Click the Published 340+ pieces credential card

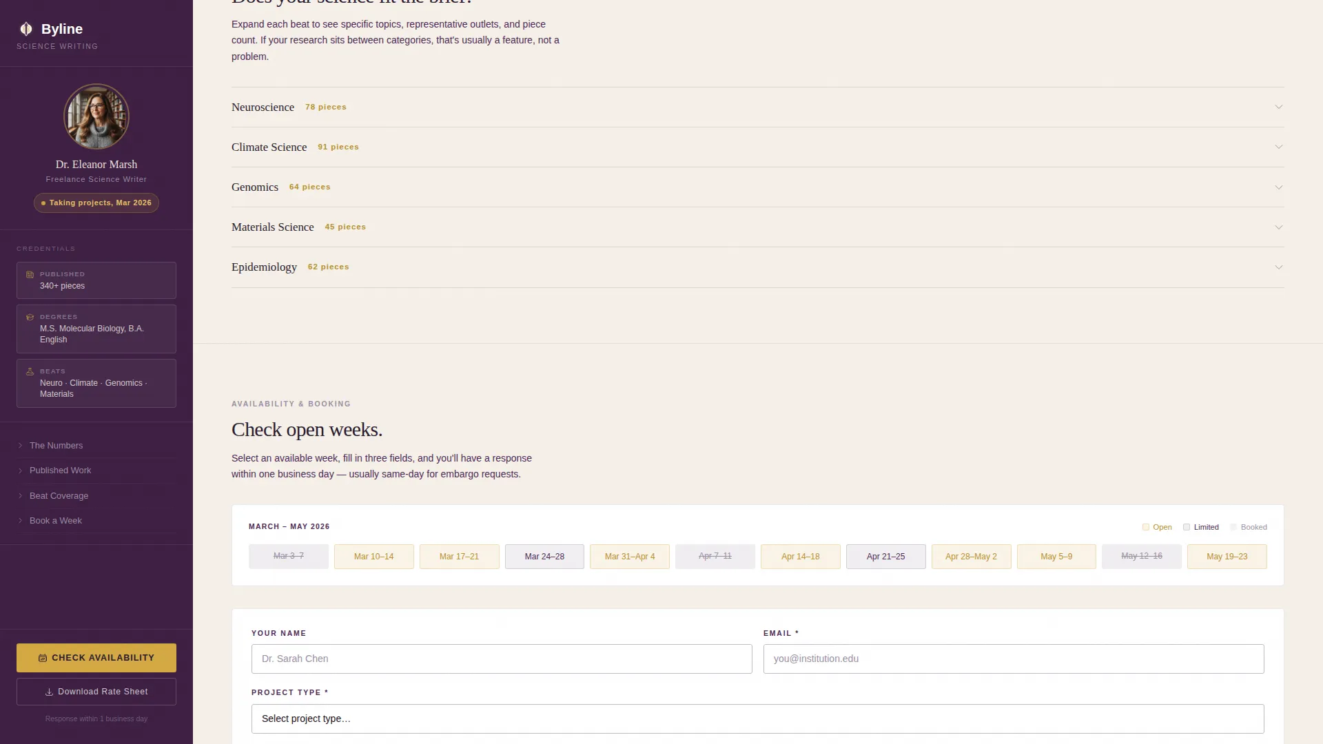(x=96, y=280)
